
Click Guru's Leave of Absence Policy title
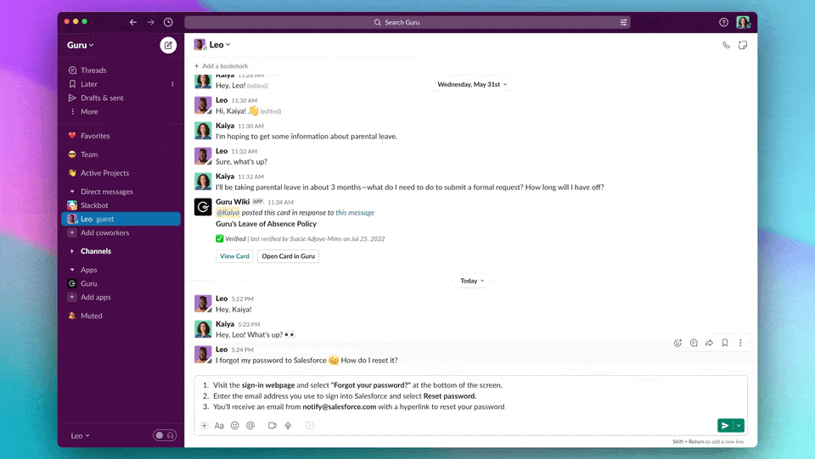(x=266, y=224)
